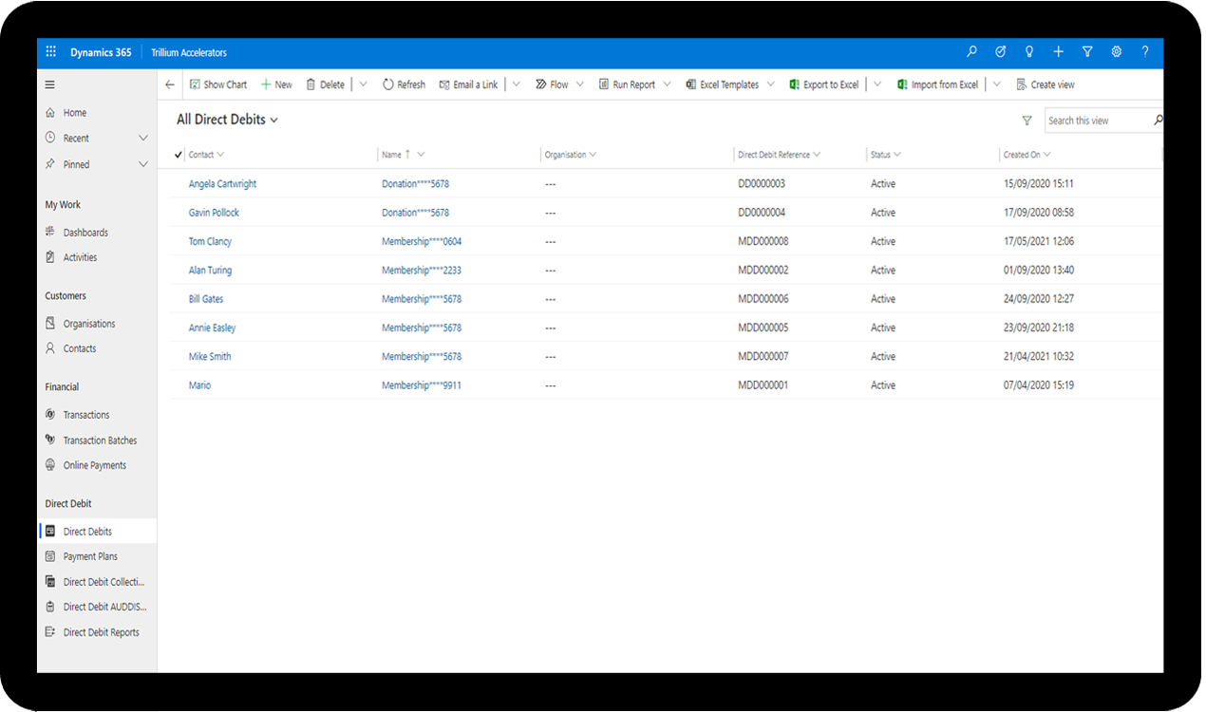Click the Export to Excel button
This screenshot has height=712, width=1206.
coord(824,84)
